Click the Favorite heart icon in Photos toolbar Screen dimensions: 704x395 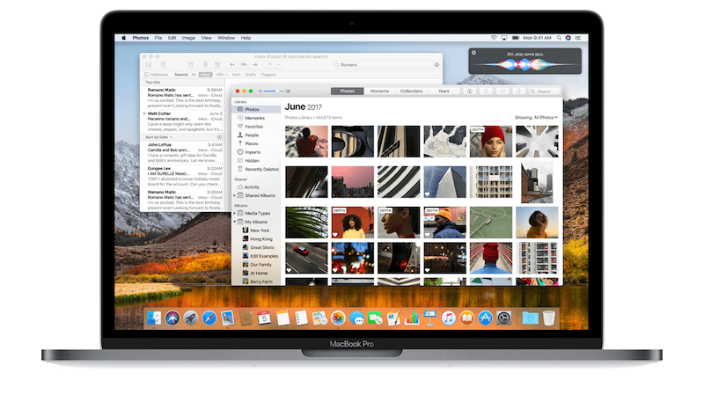(x=502, y=91)
